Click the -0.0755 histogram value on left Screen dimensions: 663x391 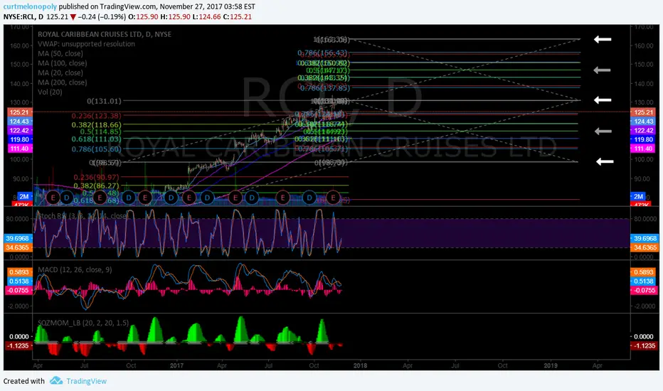tap(18, 290)
